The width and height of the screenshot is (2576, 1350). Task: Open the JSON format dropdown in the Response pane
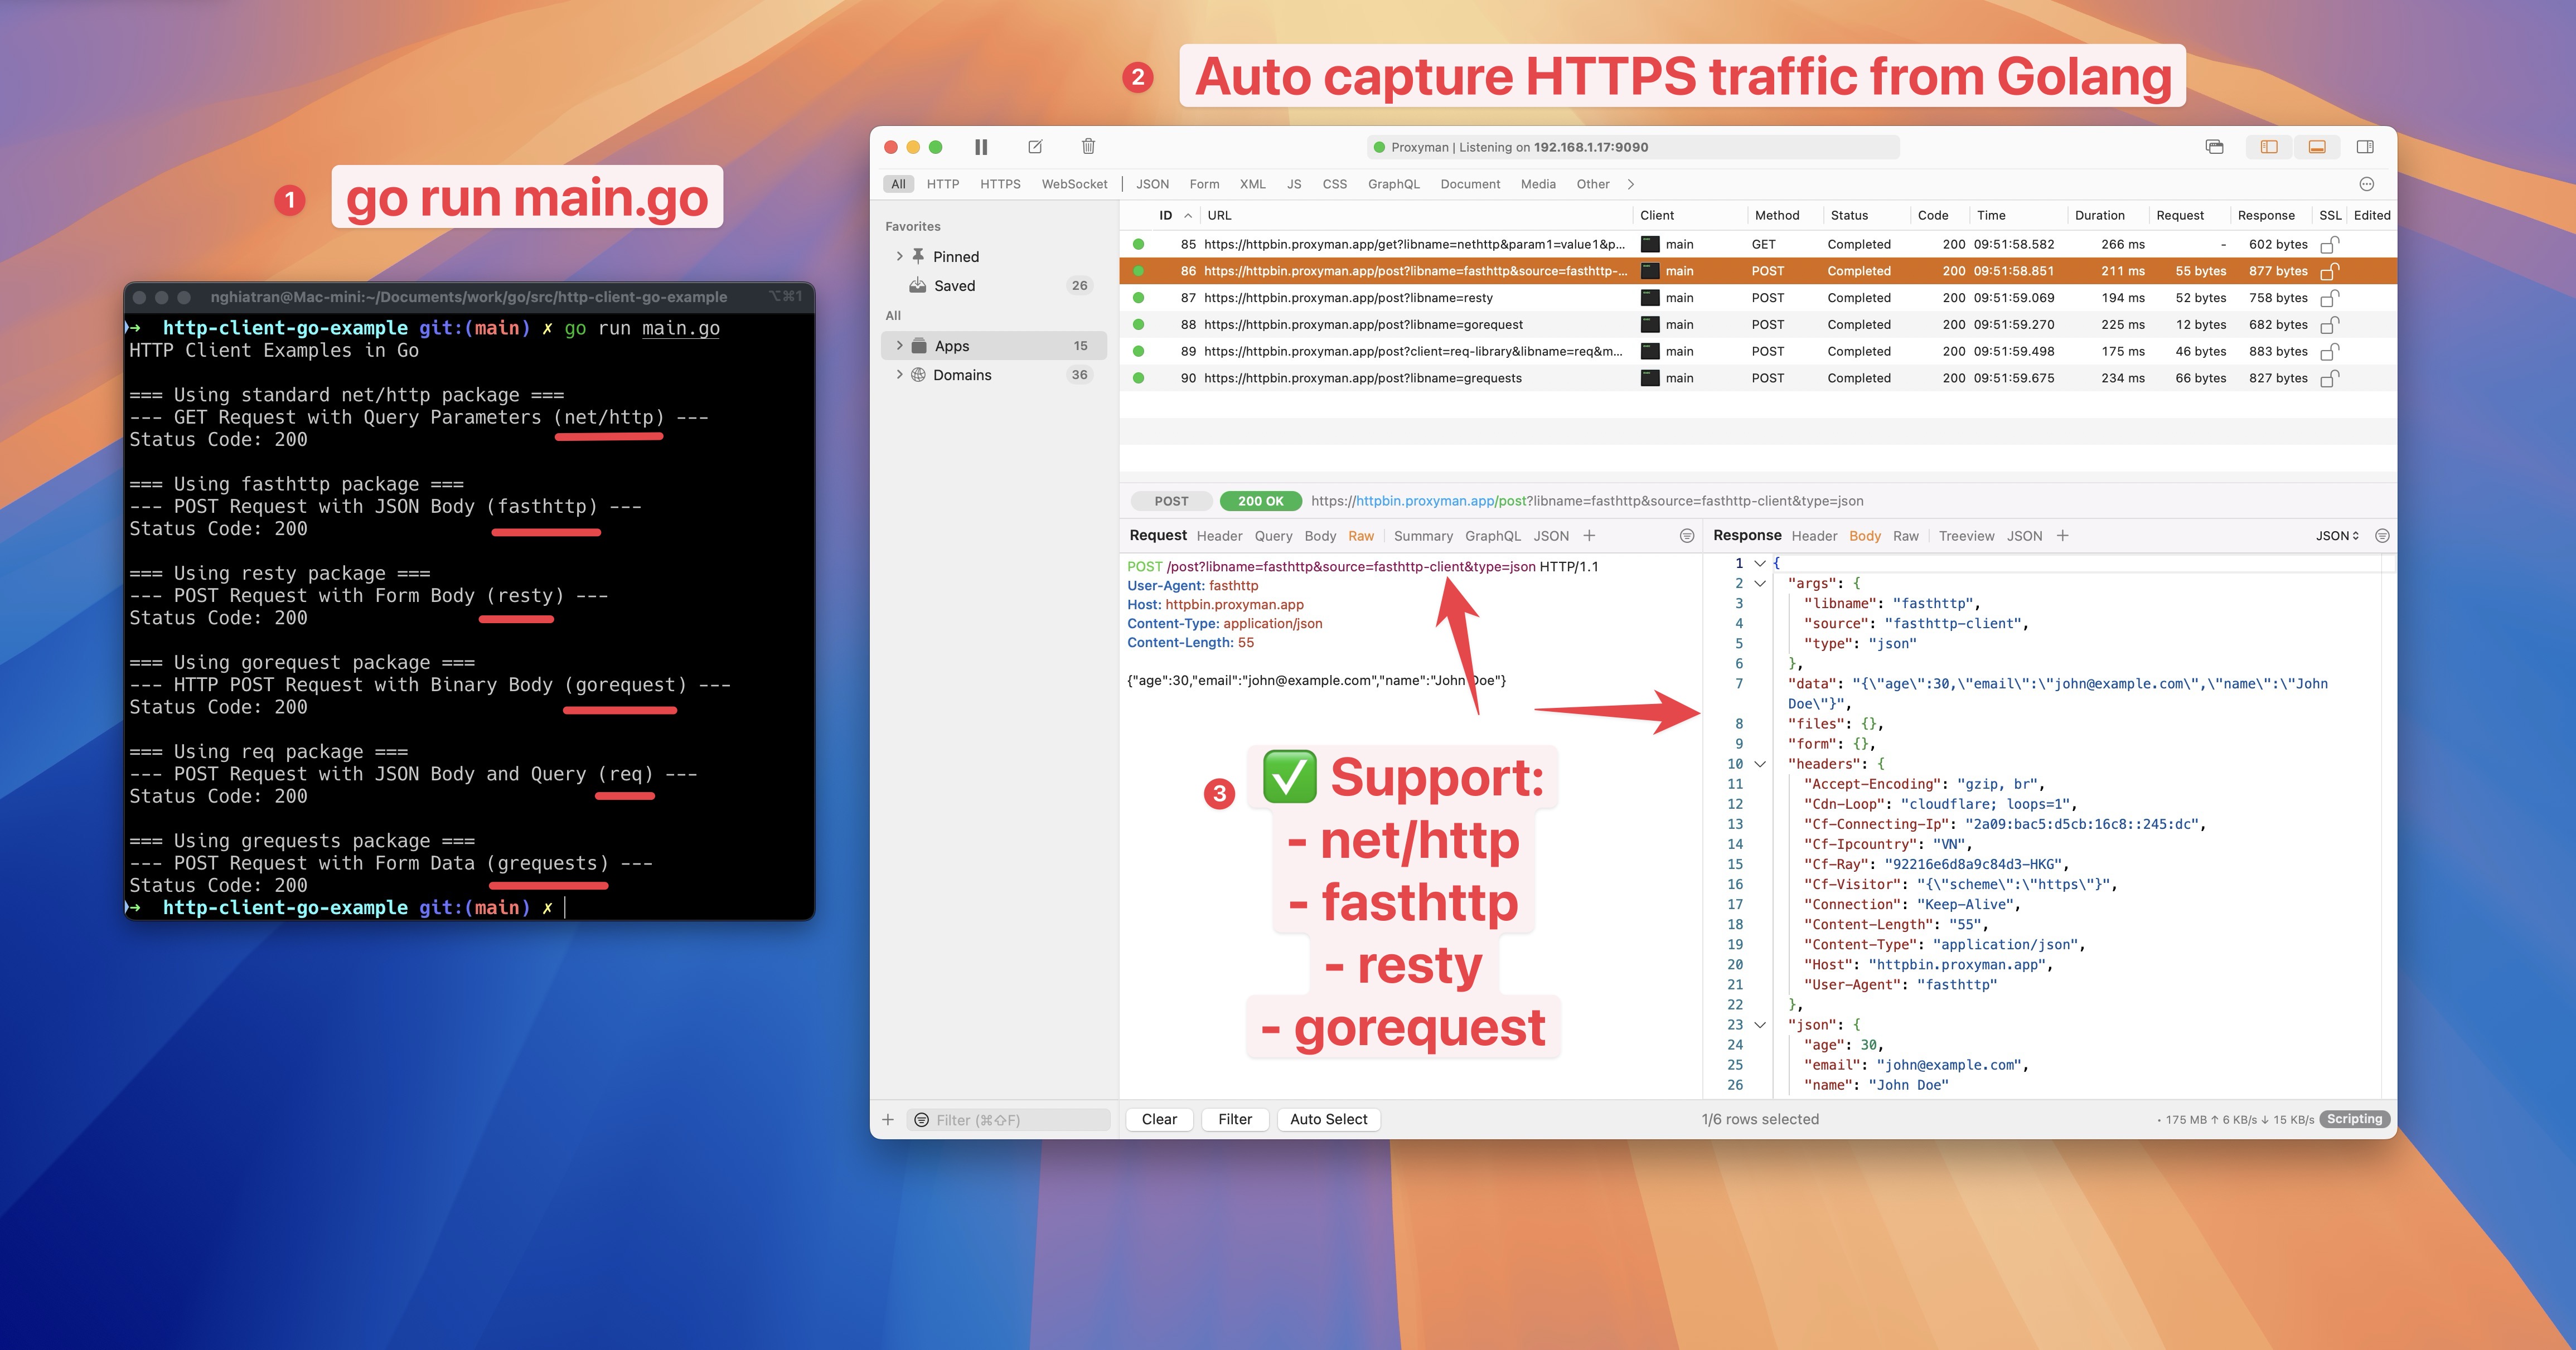(x=2336, y=536)
